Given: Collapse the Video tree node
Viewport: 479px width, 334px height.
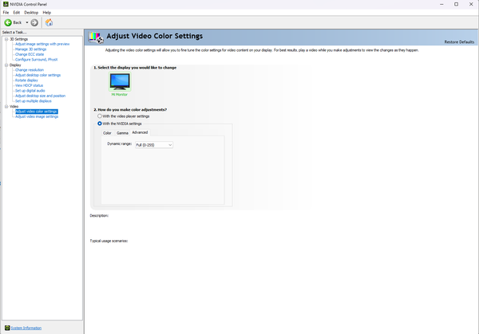Looking at the screenshot, I should point(5,106).
